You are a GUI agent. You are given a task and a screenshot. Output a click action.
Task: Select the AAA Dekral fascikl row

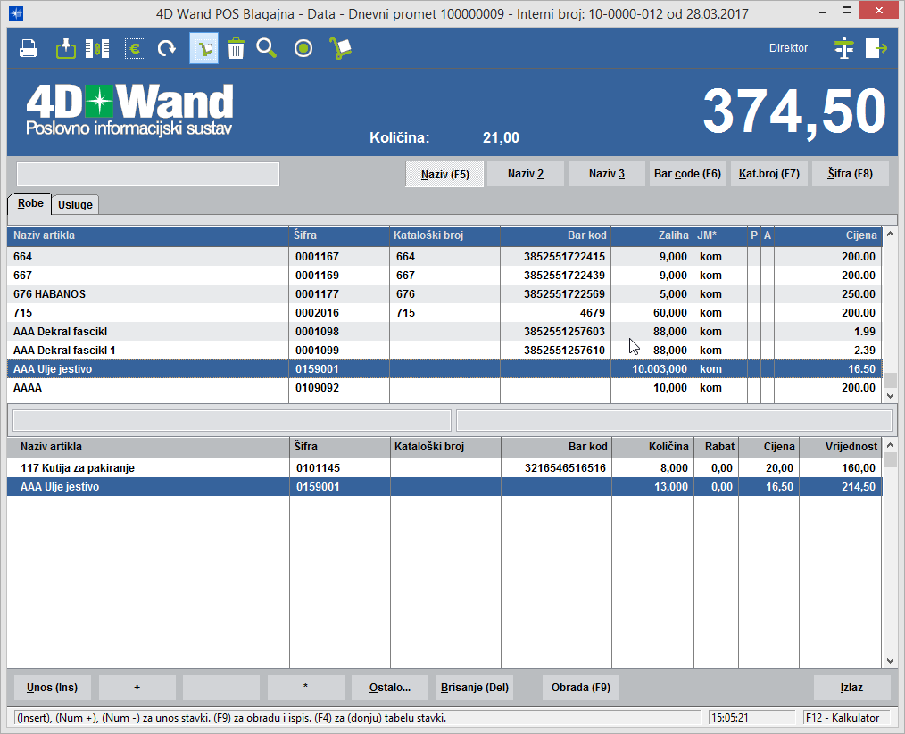444,332
